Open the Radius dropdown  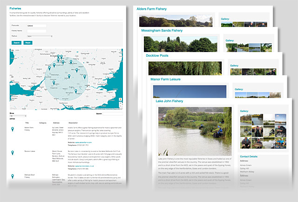(40, 36)
